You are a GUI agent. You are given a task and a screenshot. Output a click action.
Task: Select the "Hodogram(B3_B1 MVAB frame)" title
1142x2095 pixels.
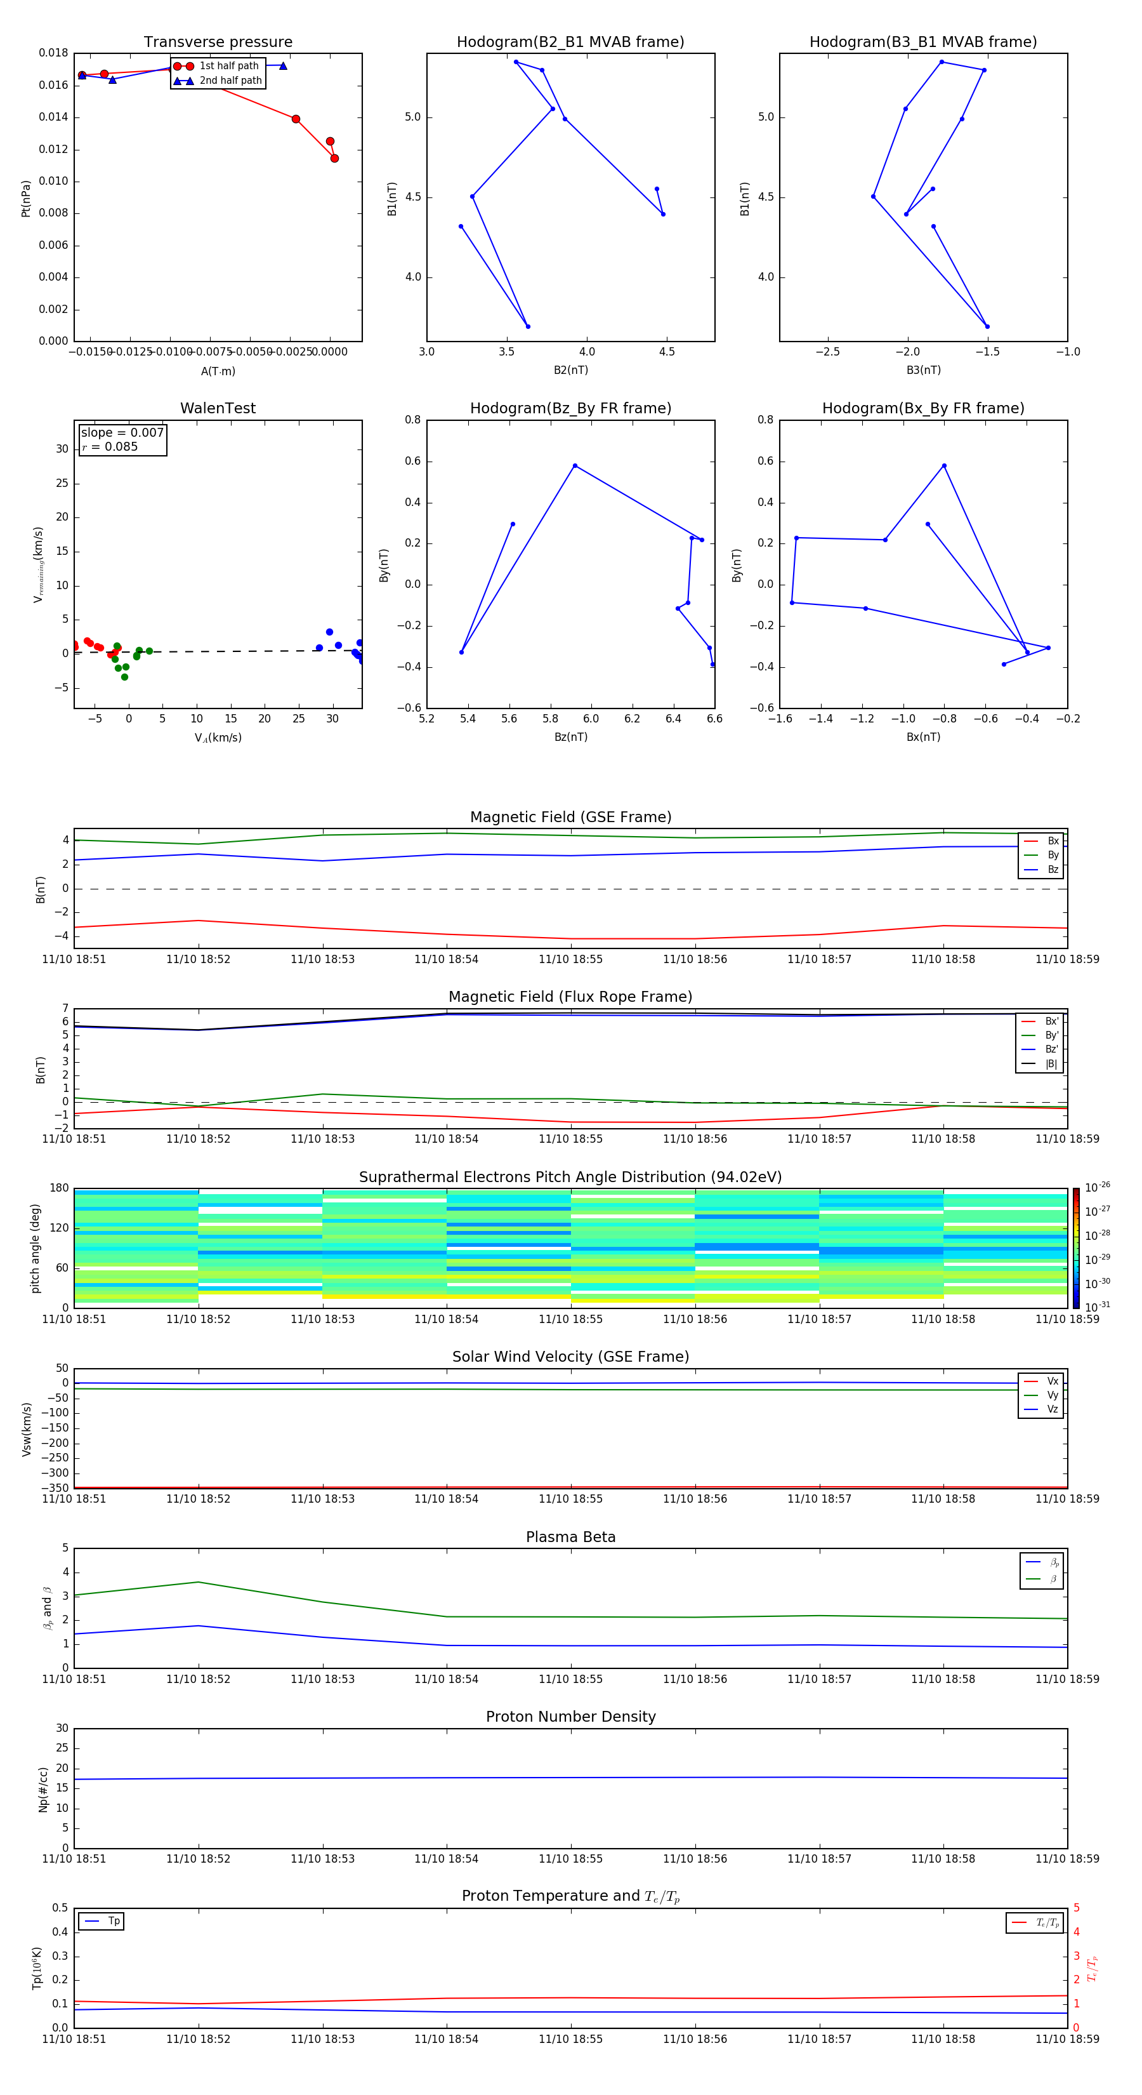(x=923, y=43)
